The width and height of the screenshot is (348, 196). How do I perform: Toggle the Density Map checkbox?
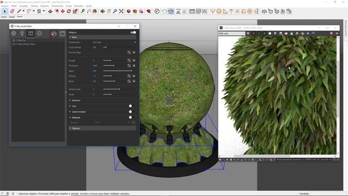tap(134, 52)
